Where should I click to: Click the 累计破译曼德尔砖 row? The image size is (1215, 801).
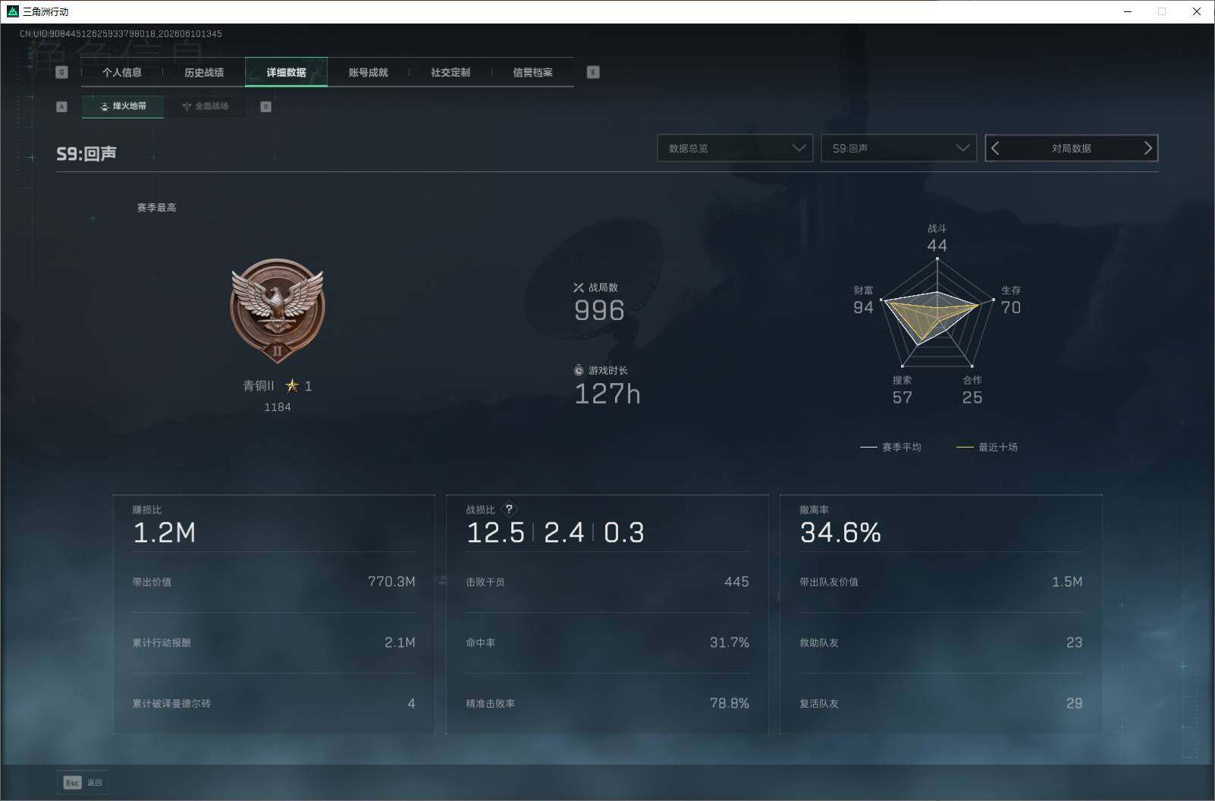[x=274, y=703]
